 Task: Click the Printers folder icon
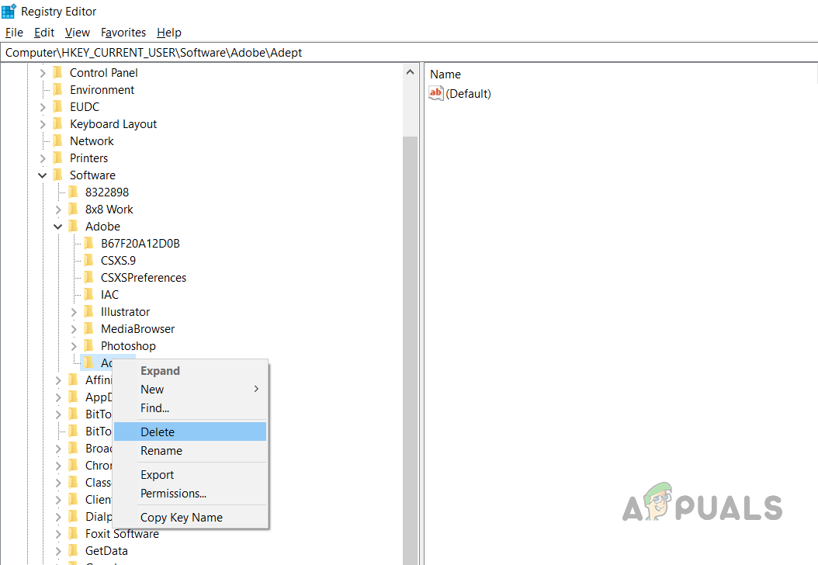pos(58,158)
